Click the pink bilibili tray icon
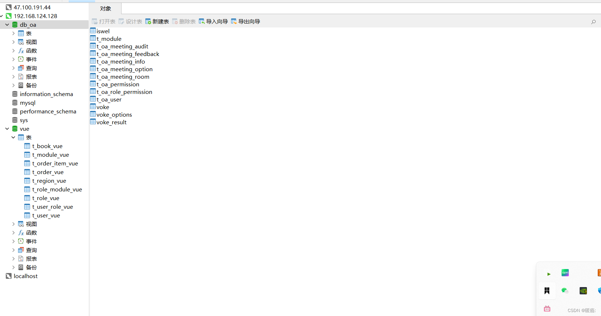Image resolution: width=601 pixels, height=316 pixels. [547, 308]
